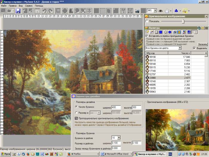Click the grid pattern toolbar icon

coord(58,11)
